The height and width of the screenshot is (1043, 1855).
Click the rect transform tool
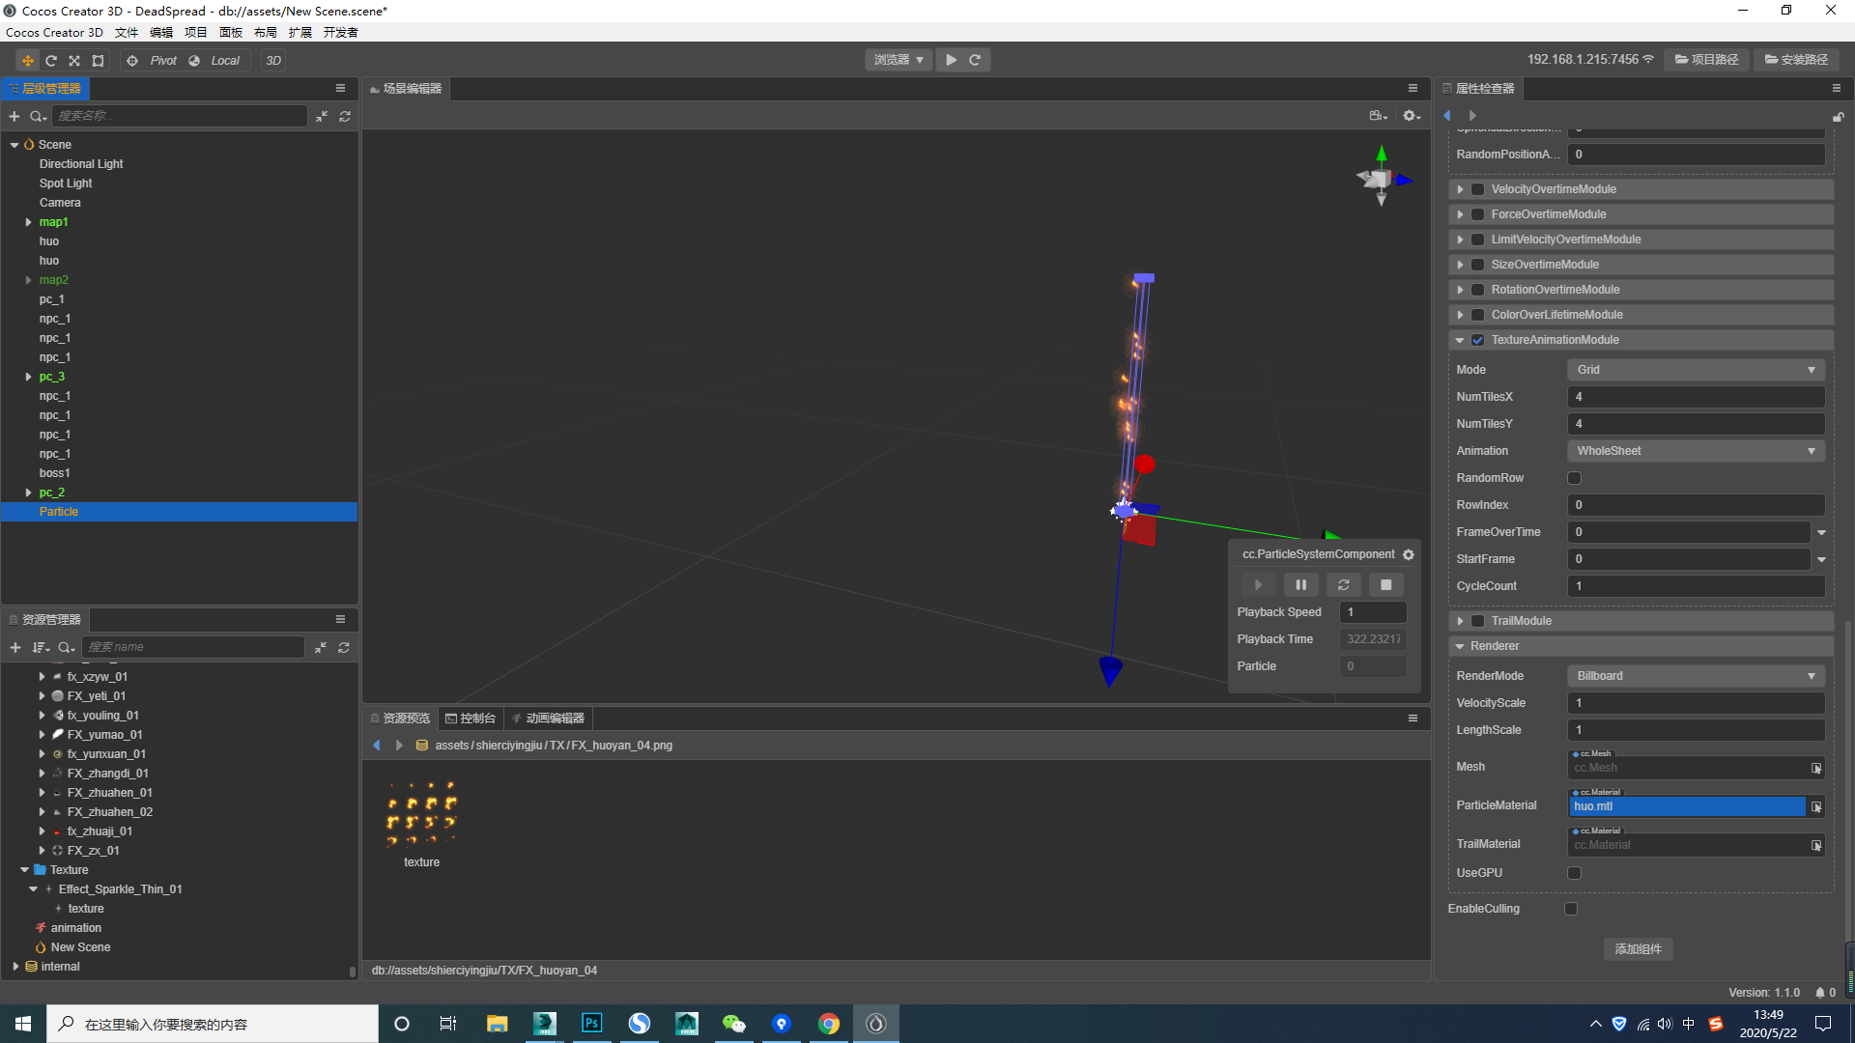[98, 60]
